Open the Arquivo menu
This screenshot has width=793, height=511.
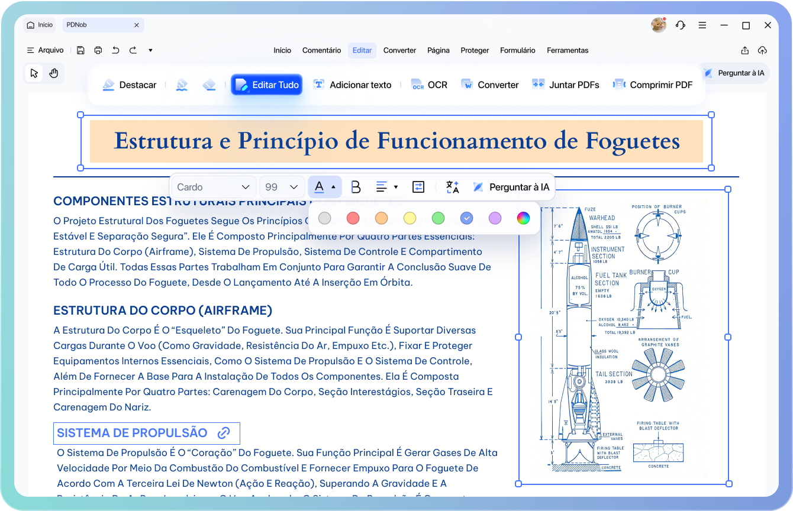point(46,50)
